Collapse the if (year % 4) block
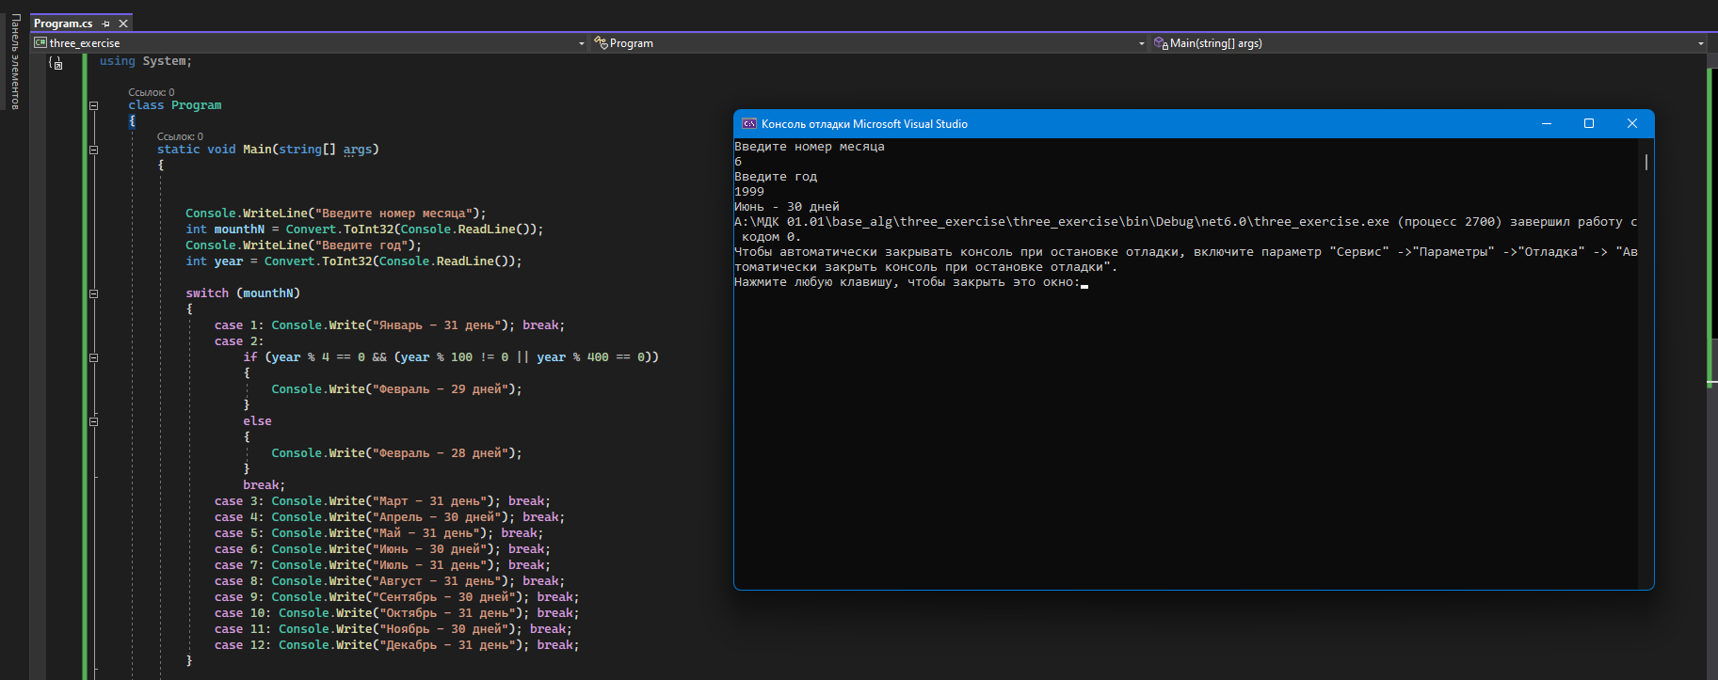The width and height of the screenshot is (1718, 680). point(93,357)
